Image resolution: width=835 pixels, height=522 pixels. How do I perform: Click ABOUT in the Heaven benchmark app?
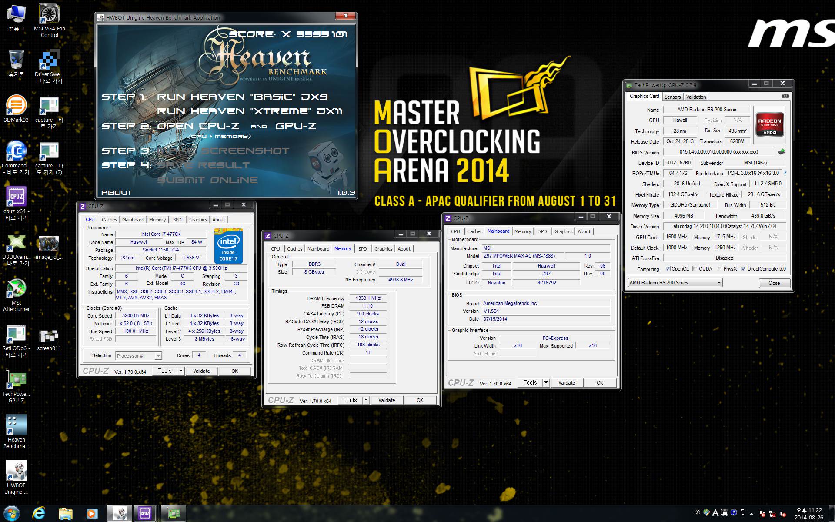(117, 192)
